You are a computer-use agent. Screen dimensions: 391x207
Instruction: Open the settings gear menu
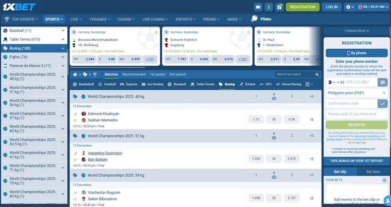click(x=350, y=7)
